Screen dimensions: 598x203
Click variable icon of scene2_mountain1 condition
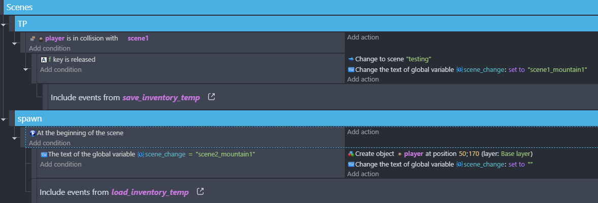coord(44,154)
